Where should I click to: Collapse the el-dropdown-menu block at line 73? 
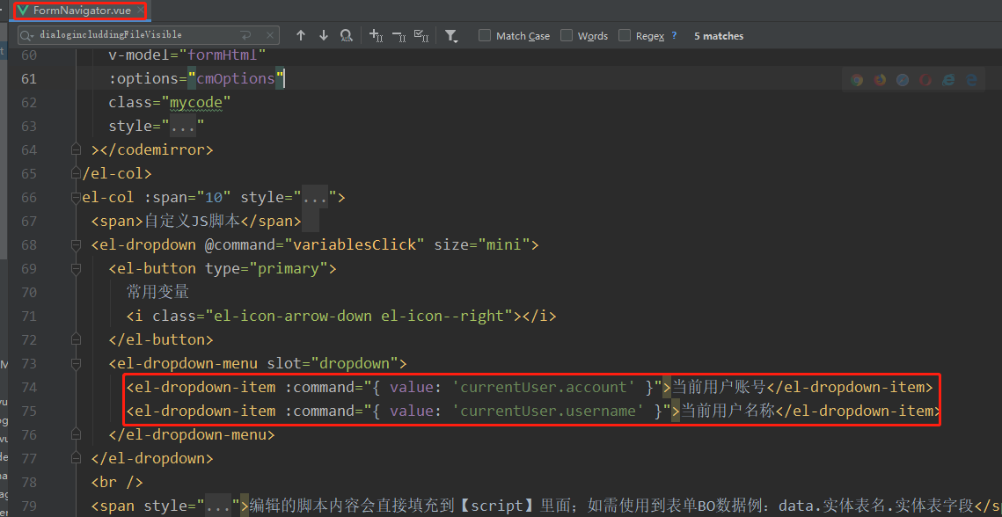(x=77, y=363)
